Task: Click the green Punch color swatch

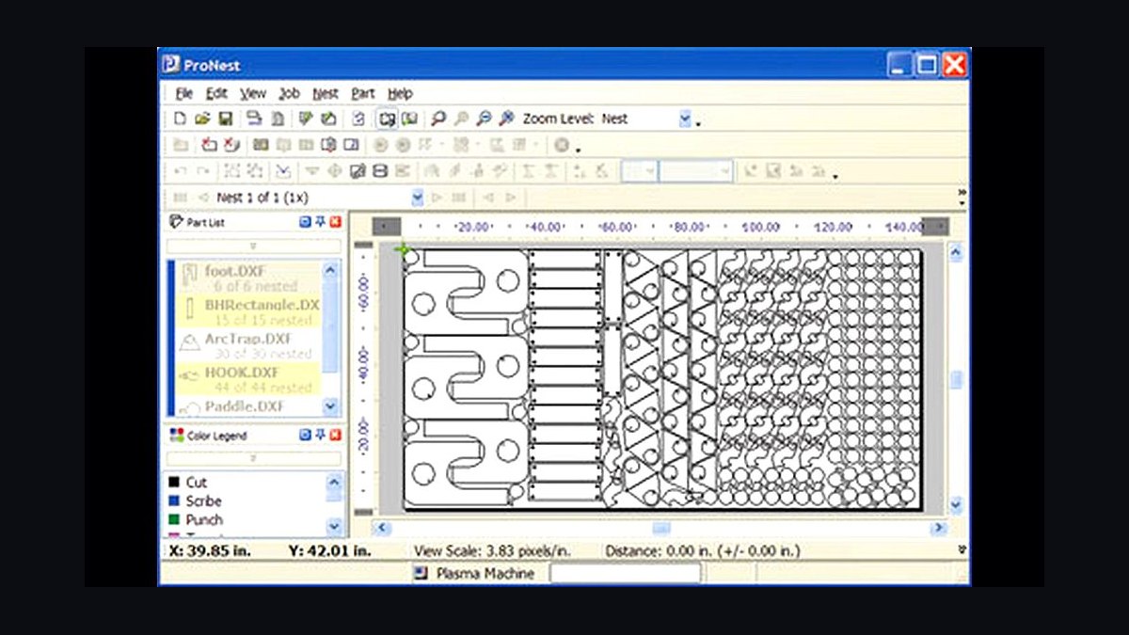Action: click(174, 519)
